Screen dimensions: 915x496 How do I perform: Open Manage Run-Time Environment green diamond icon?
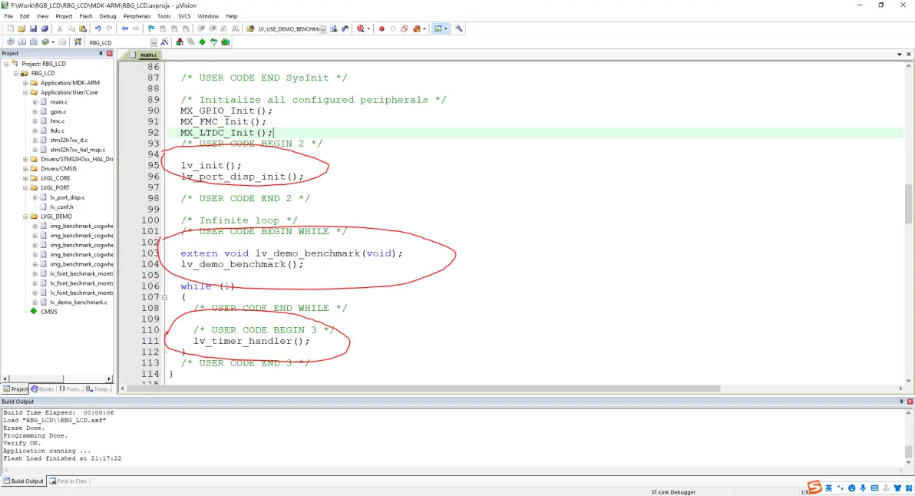pos(203,42)
